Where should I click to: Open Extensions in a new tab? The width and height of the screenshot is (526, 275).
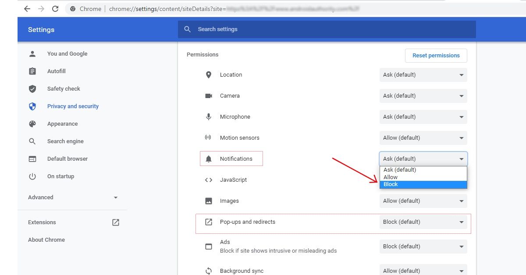click(115, 222)
